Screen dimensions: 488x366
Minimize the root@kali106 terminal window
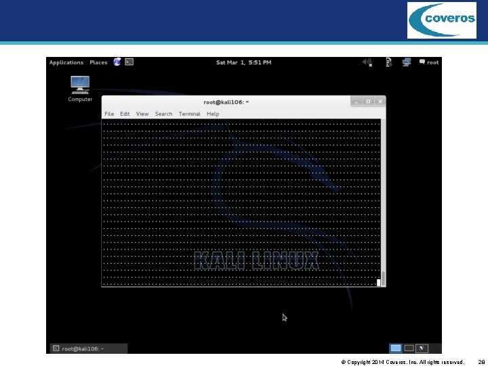[357, 102]
